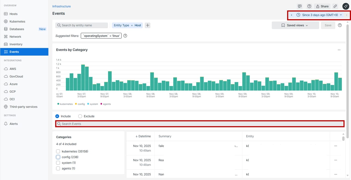Copy permalink using the link icon

click(335, 6)
